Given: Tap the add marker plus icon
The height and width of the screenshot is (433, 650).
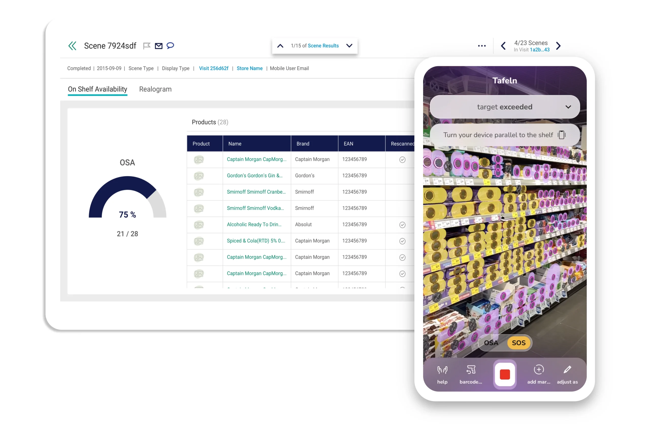Looking at the screenshot, I should (539, 370).
